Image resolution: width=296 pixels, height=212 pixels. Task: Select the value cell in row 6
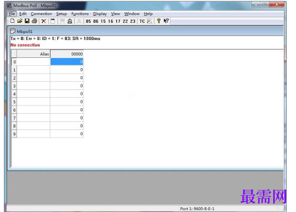click(x=67, y=110)
